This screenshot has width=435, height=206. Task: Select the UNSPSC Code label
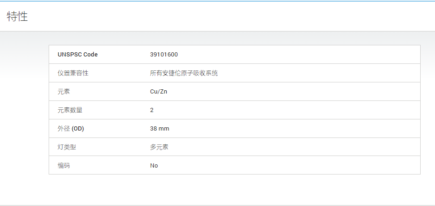78,54
